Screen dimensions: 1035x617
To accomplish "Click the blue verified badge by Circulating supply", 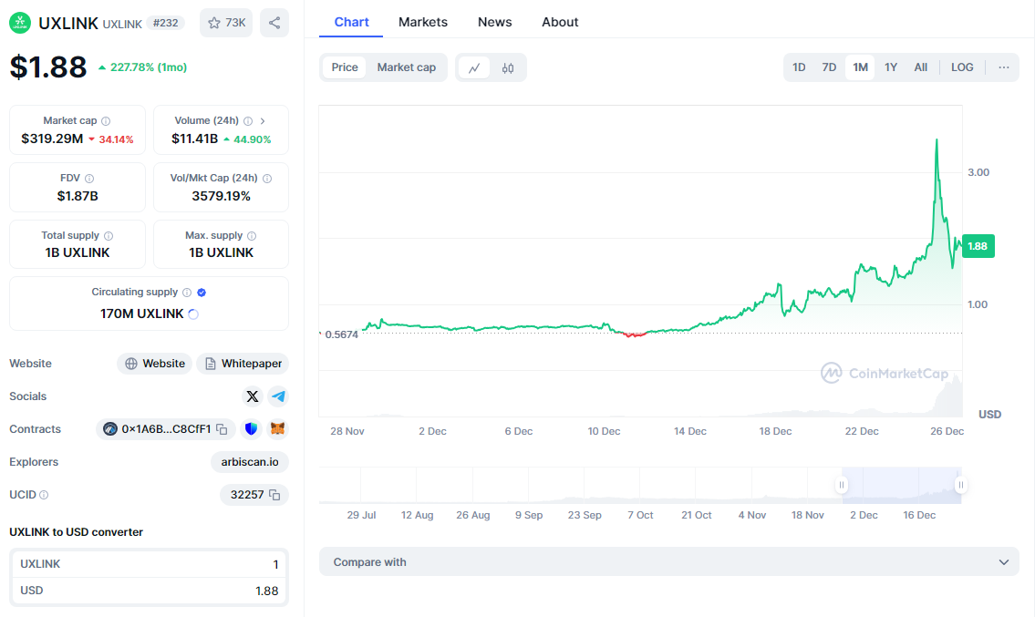I will click(x=202, y=293).
